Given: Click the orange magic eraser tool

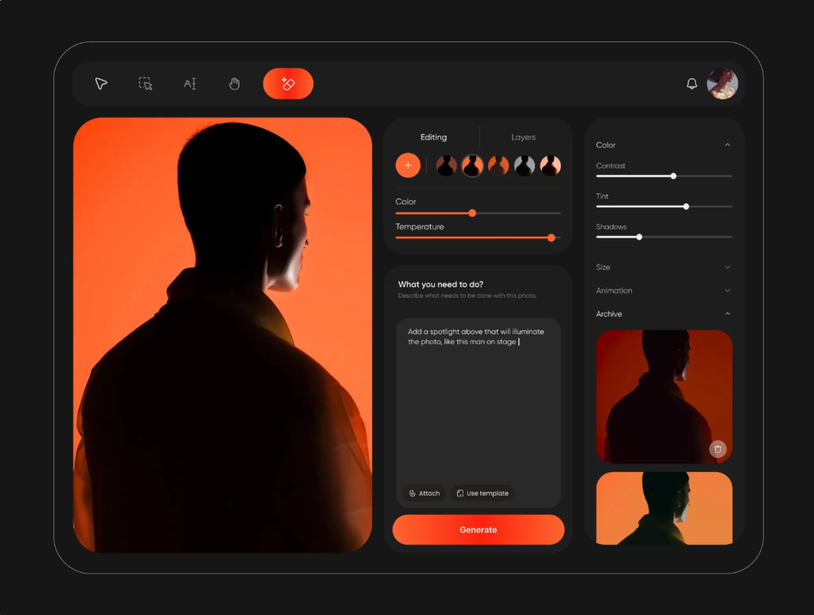Looking at the screenshot, I should point(288,83).
